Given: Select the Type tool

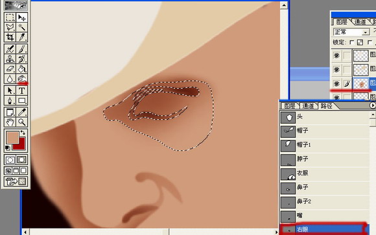Looking at the screenshot, I should point(22,91).
